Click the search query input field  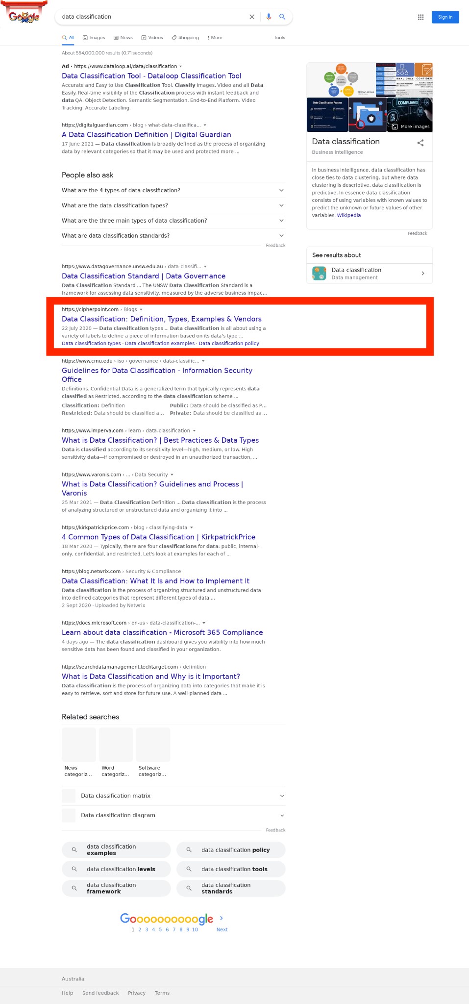(x=152, y=17)
